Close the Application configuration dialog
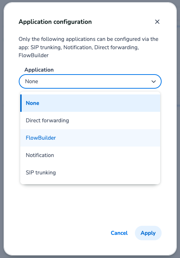 [x=157, y=22]
